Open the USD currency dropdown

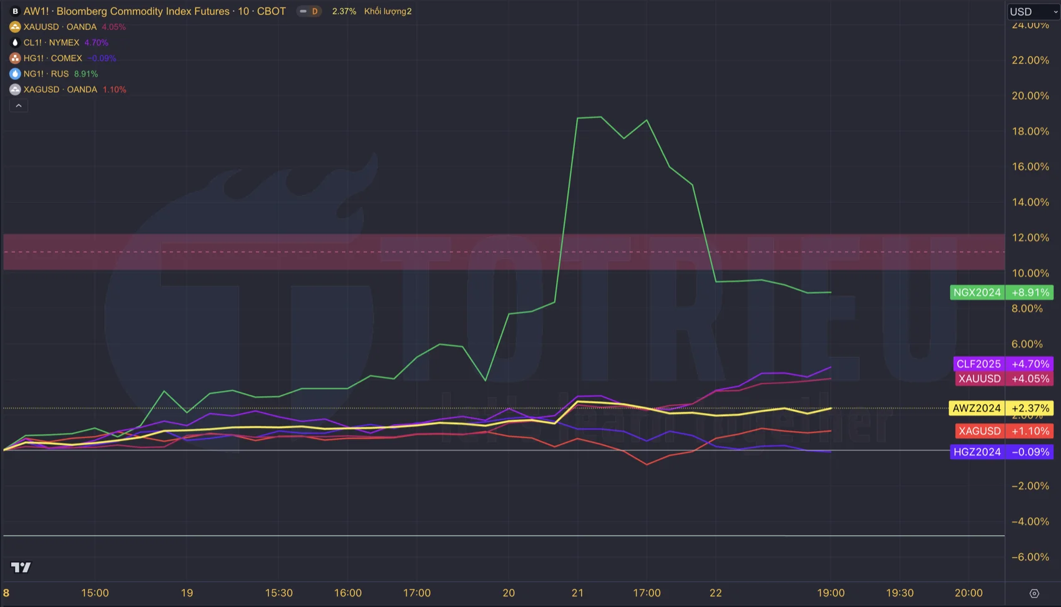pyautogui.click(x=1033, y=11)
